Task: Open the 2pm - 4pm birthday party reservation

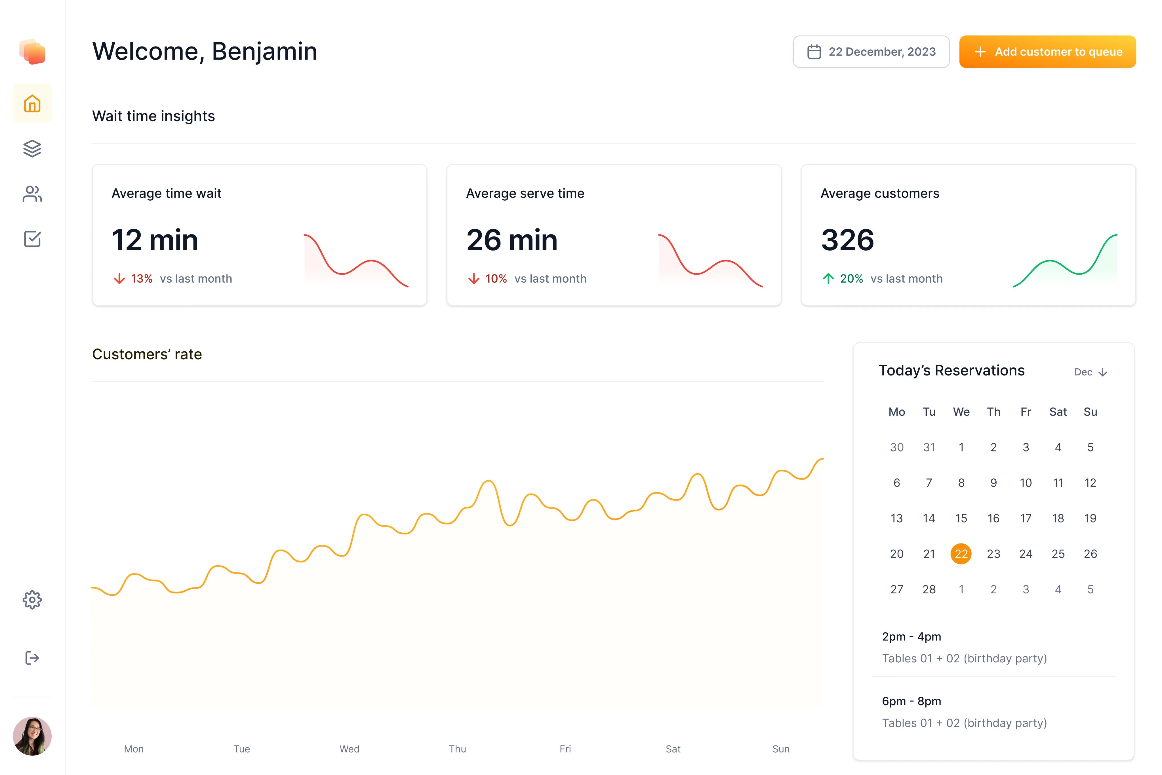Action: (964, 648)
